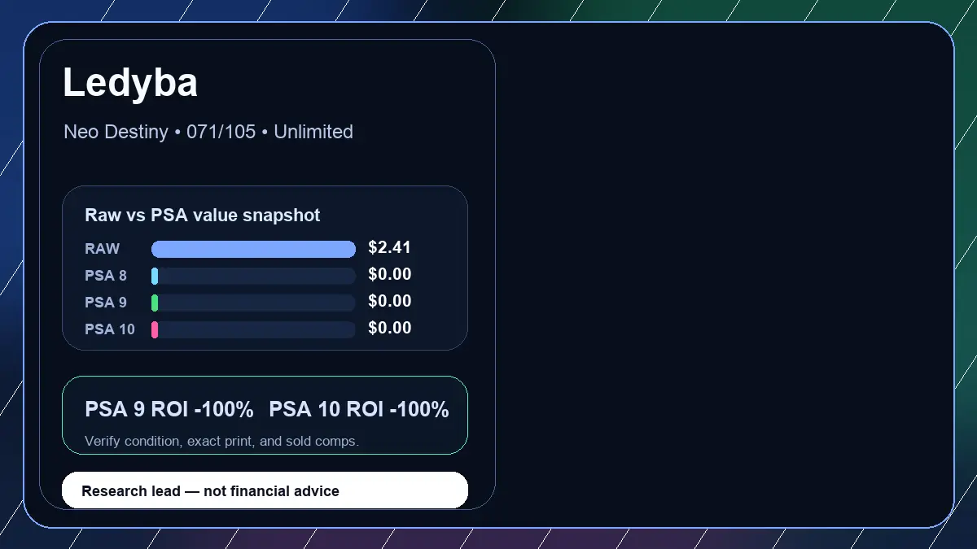This screenshot has width=977, height=549.
Task: Click the PSA 9 $0.00 value
Action: pyautogui.click(x=390, y=301)
